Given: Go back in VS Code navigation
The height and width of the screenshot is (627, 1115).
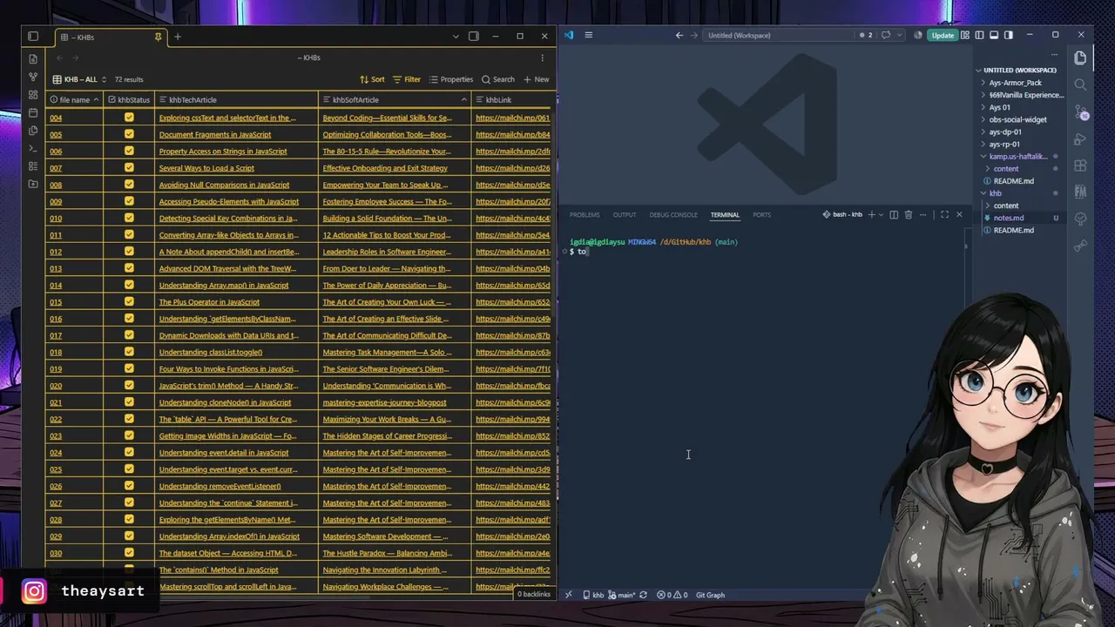Looking at the screenshot, I should pyautogui.click(x=679, y=35).
